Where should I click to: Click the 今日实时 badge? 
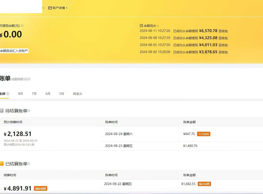204,134
